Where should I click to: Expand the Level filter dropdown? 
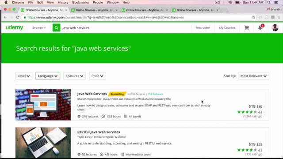pos(23,76)
